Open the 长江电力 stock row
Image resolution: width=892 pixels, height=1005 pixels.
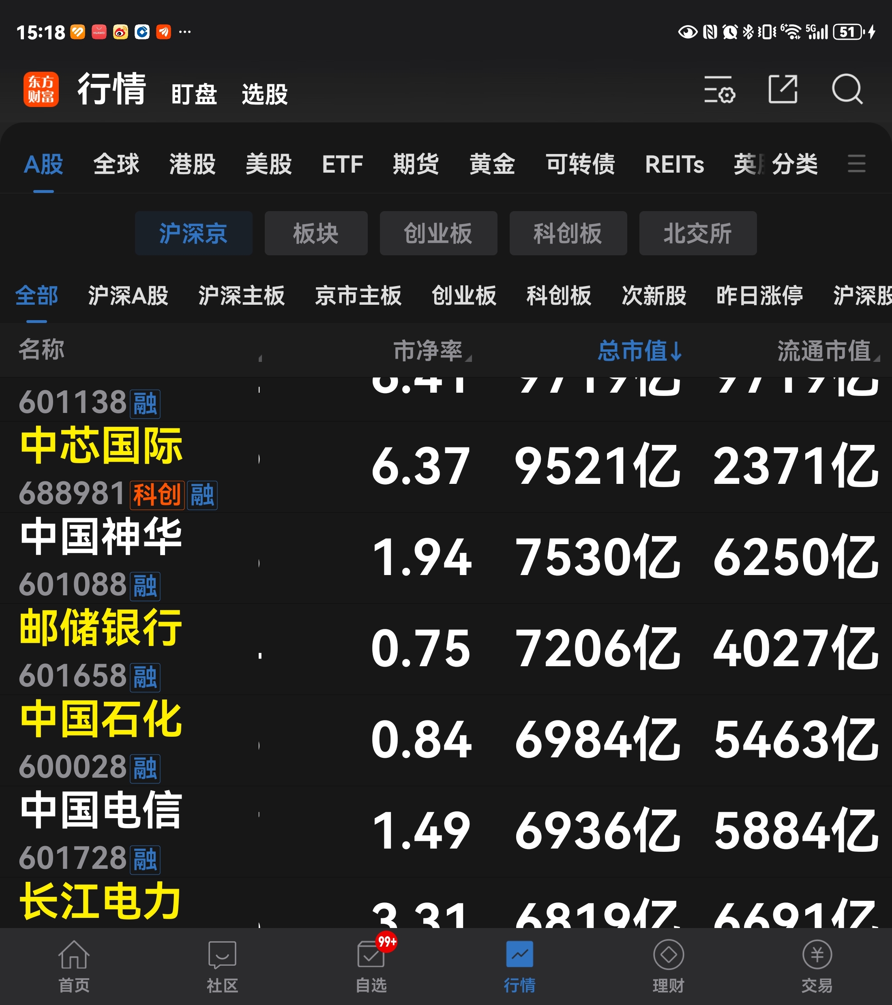(446, 903)
